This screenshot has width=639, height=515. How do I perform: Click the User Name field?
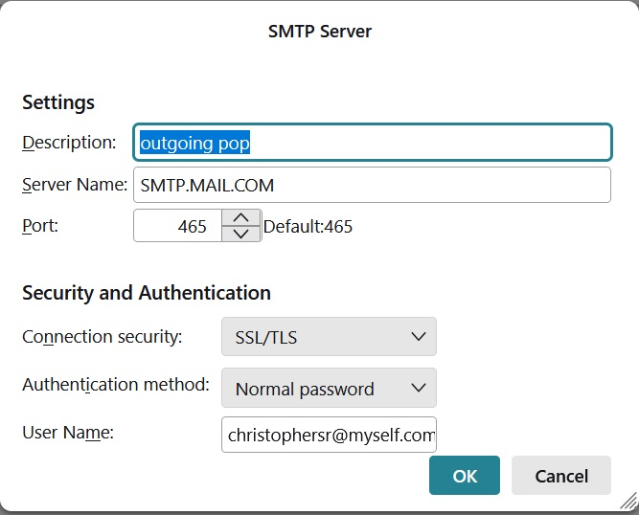(x=329, y=434)
